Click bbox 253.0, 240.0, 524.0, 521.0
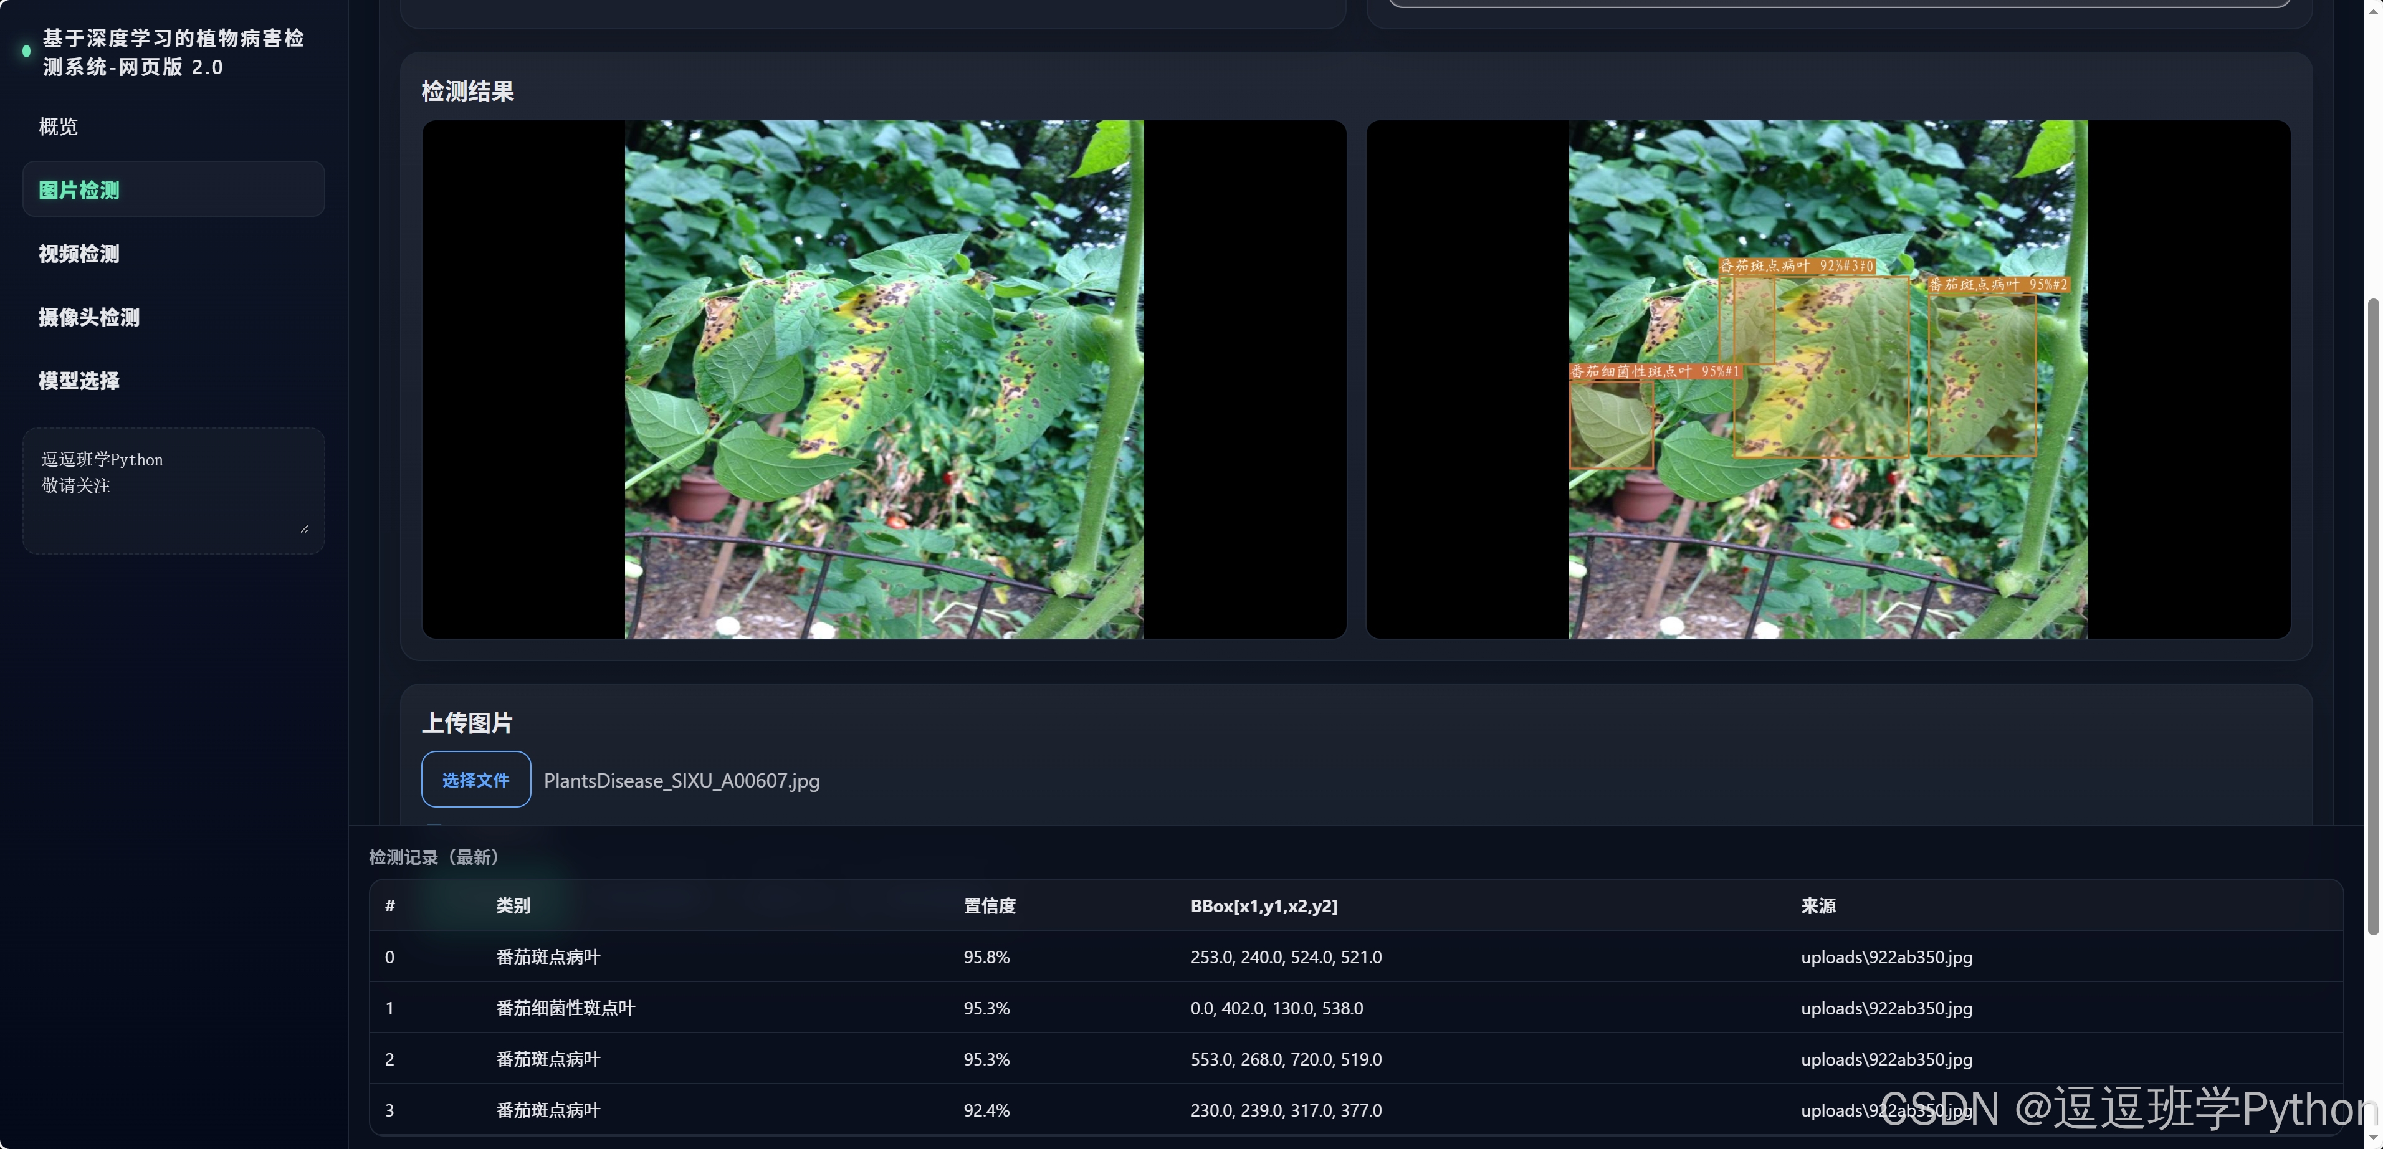 [1286, 956]
